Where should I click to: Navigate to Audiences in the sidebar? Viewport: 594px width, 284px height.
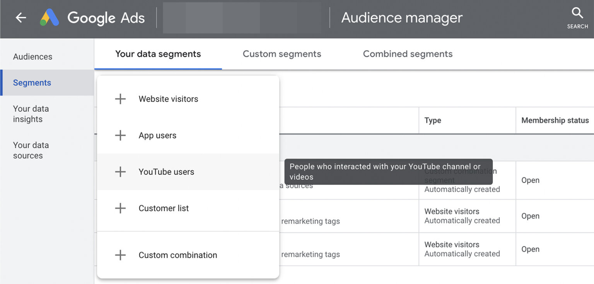click(x=32, y=56)
